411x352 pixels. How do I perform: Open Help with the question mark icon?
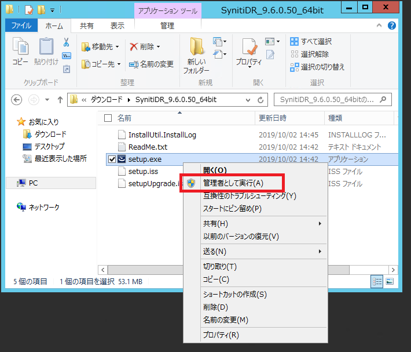coord(391,26)
